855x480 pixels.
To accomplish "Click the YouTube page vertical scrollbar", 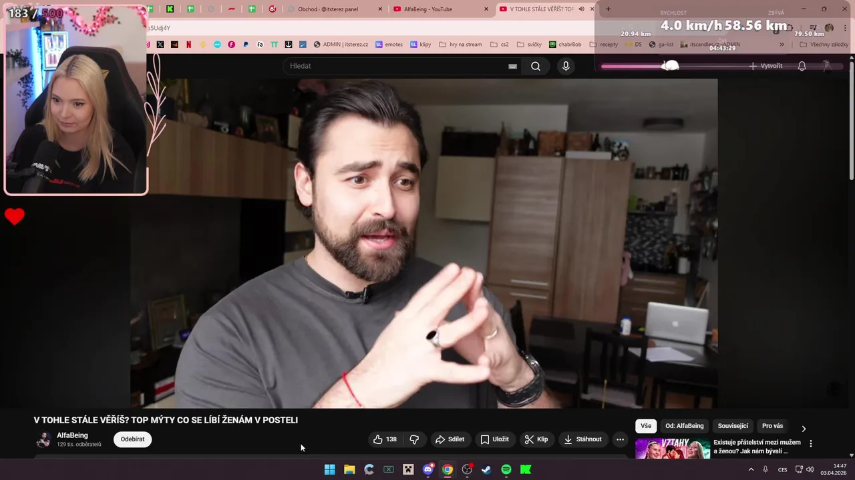I will pyautogui.click(x=851, y=120).
